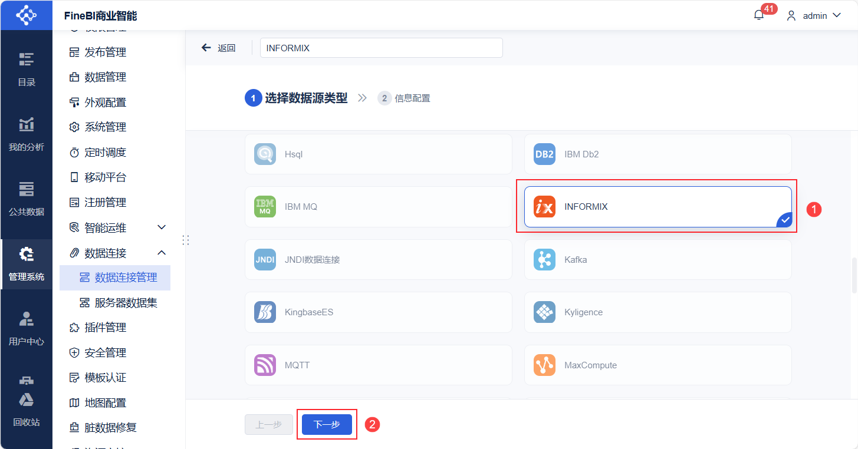Click the 数据管理 menu icon

point(74,77)
